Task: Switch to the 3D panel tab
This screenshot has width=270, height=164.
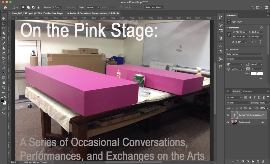Action: [228, 91]
